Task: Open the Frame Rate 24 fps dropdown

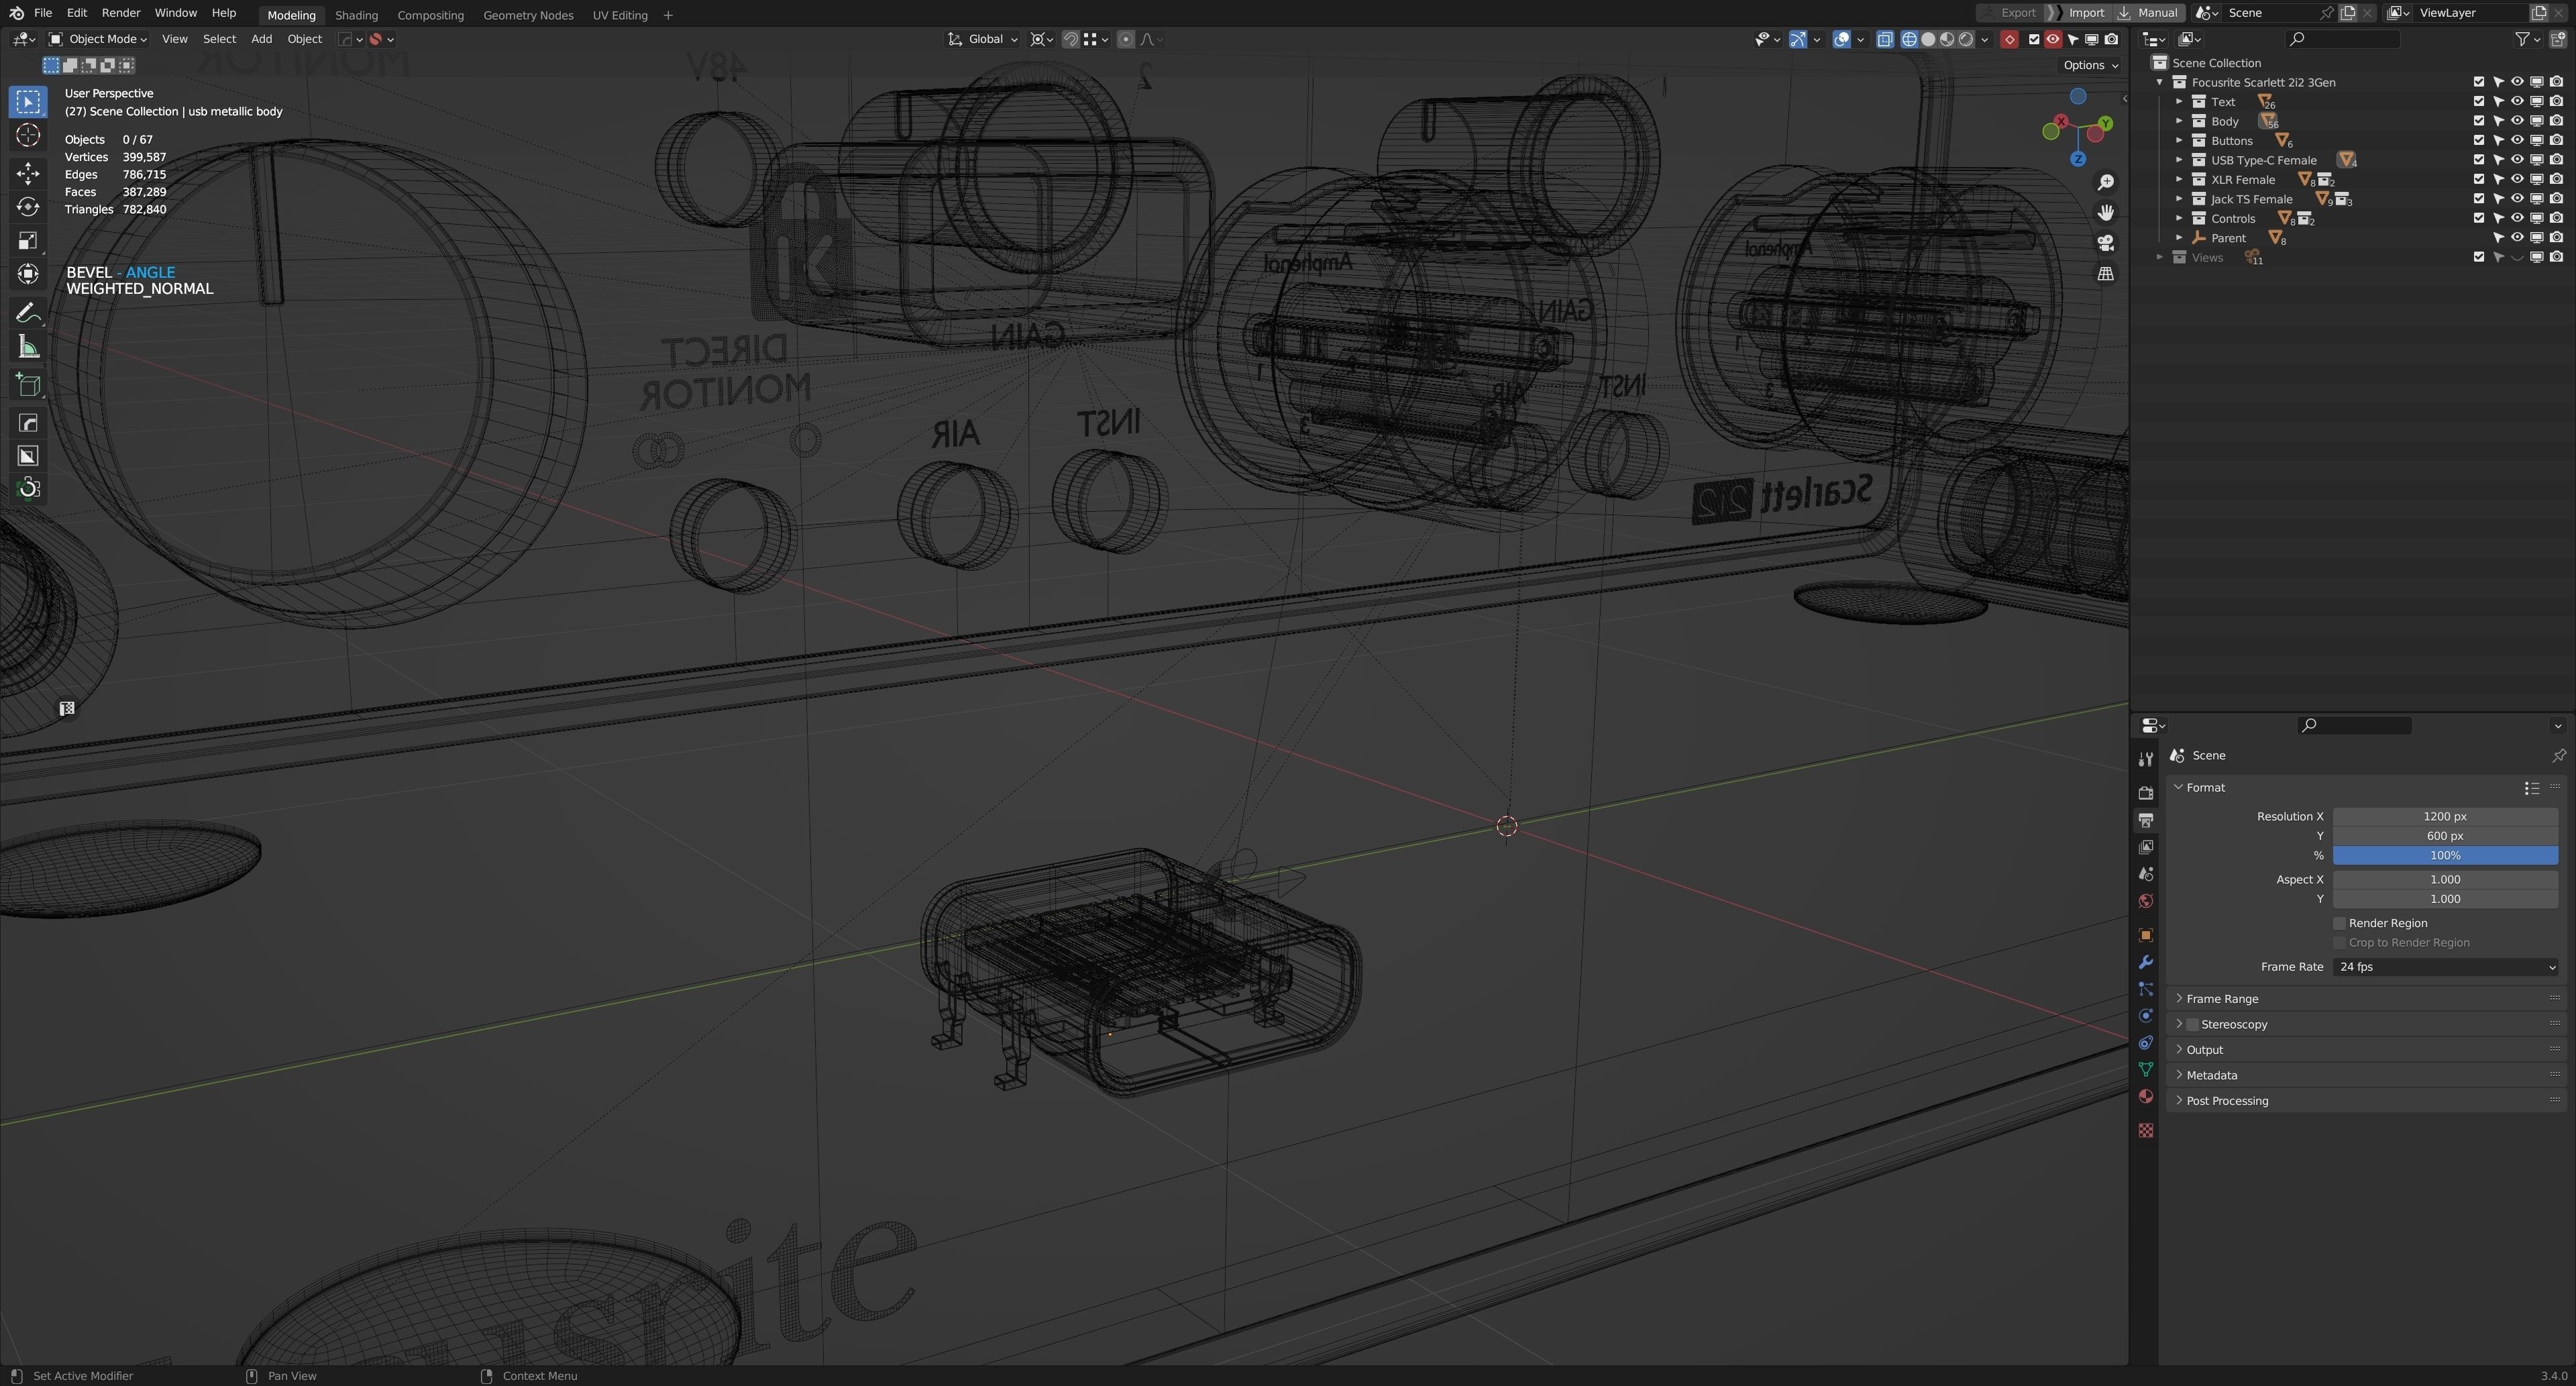Action: coord(2445,967)
